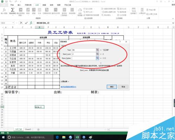
Task: Click Trace Precedents in the ribbon
Action: click(108, 9)
